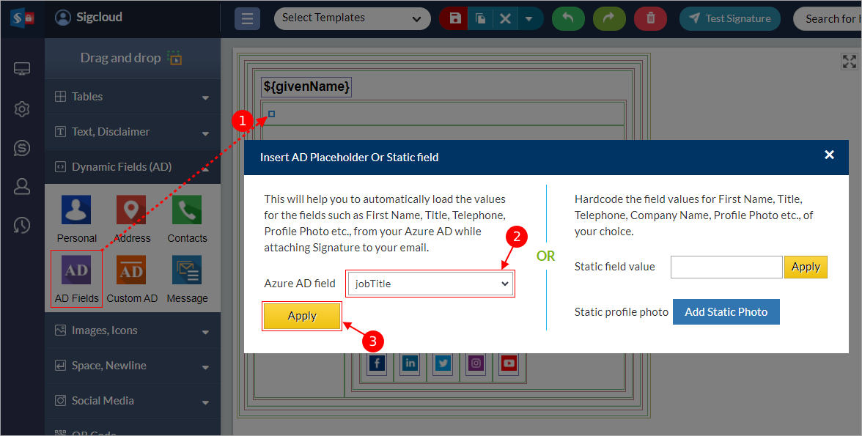Expand the Tables section
This screenshot has height=436, width=862.
[x=132, y=97]
